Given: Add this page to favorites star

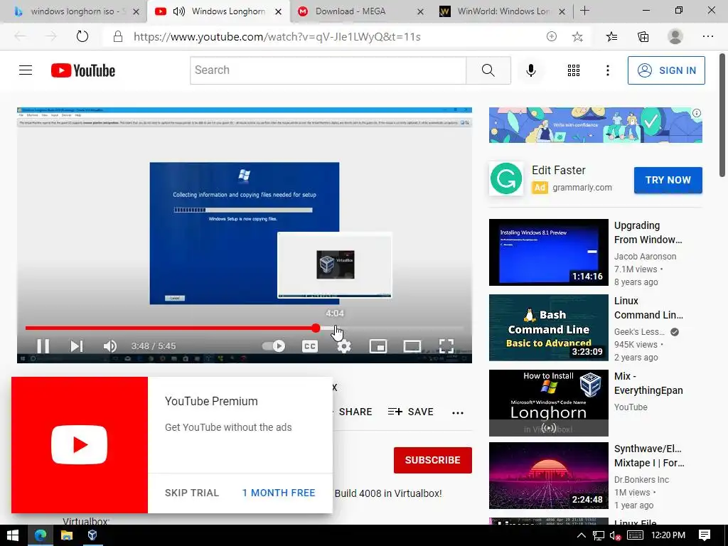Looking at the screenshot, I should (577, 36).
